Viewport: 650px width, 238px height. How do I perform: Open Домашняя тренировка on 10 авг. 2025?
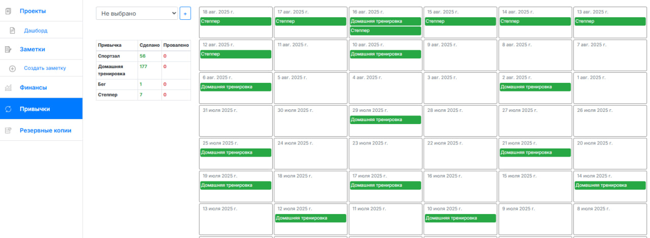(x=385, y=54)
